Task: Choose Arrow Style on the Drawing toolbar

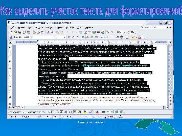Action: pyautogui.click(x=112, y=112)
